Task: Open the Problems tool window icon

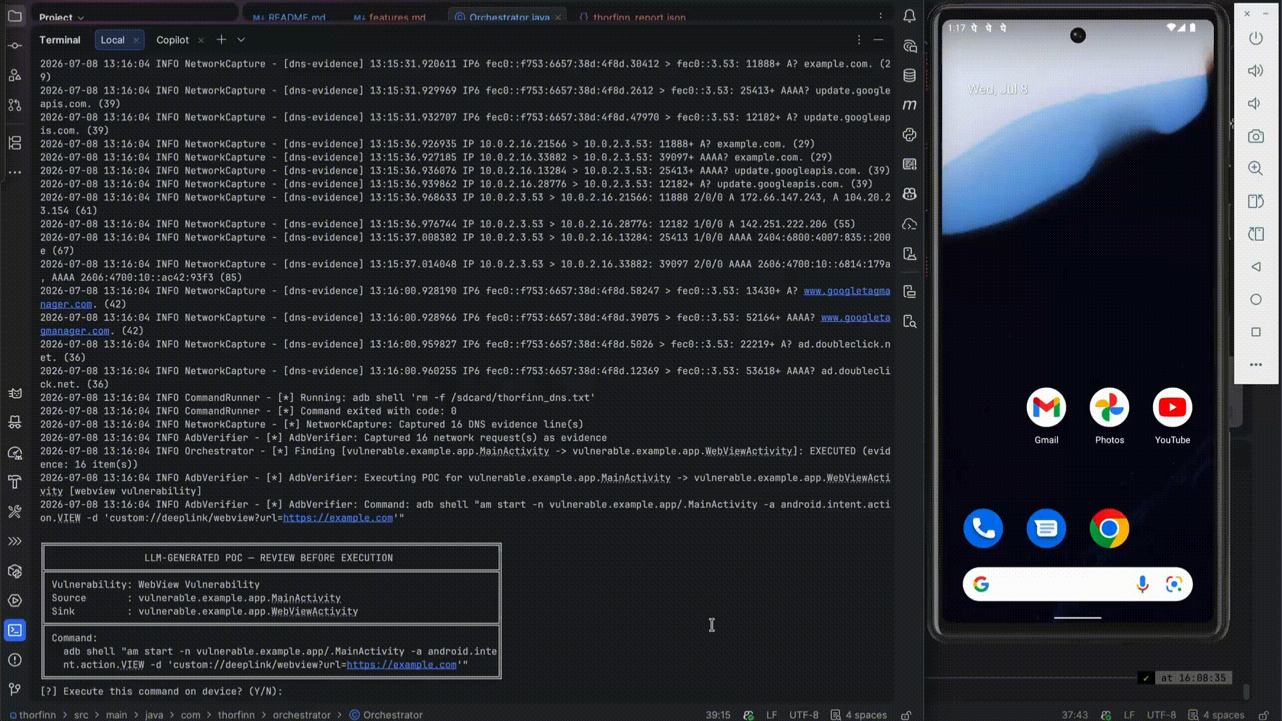Action: [x=15, y=660]
